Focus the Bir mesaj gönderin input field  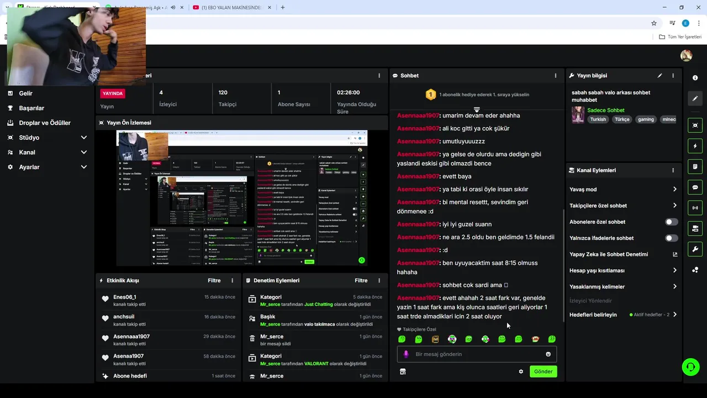tap(477, 354)
